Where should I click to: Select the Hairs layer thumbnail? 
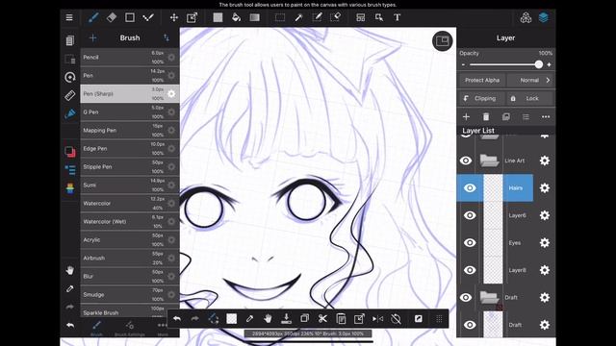coord(493,188)
